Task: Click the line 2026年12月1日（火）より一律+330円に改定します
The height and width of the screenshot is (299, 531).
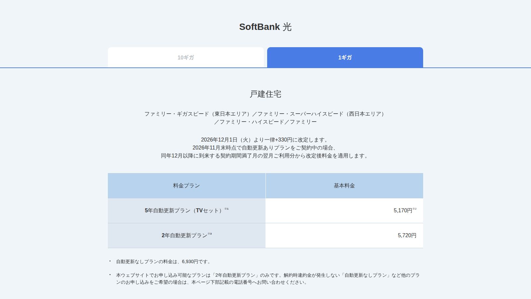Action: point(265,140)
